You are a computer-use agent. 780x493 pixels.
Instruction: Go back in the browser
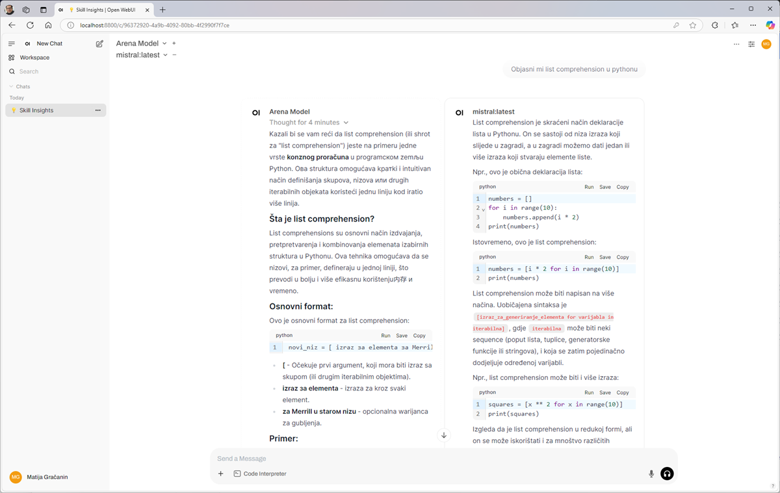12,25
